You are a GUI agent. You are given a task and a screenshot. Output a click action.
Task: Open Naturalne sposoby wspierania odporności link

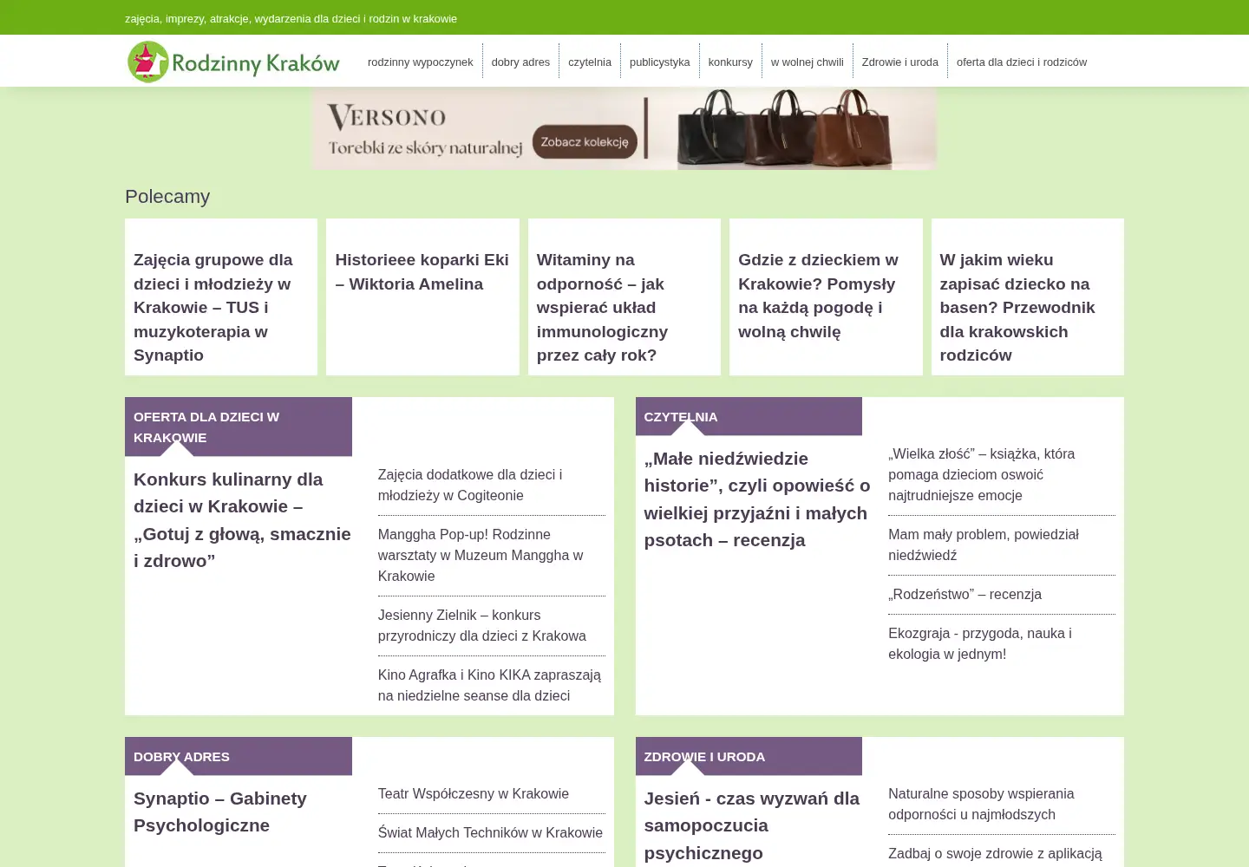[1002, 804]
